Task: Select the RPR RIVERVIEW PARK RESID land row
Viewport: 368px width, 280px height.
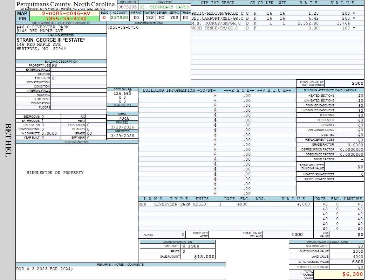Action: click(x=224, y=204)
